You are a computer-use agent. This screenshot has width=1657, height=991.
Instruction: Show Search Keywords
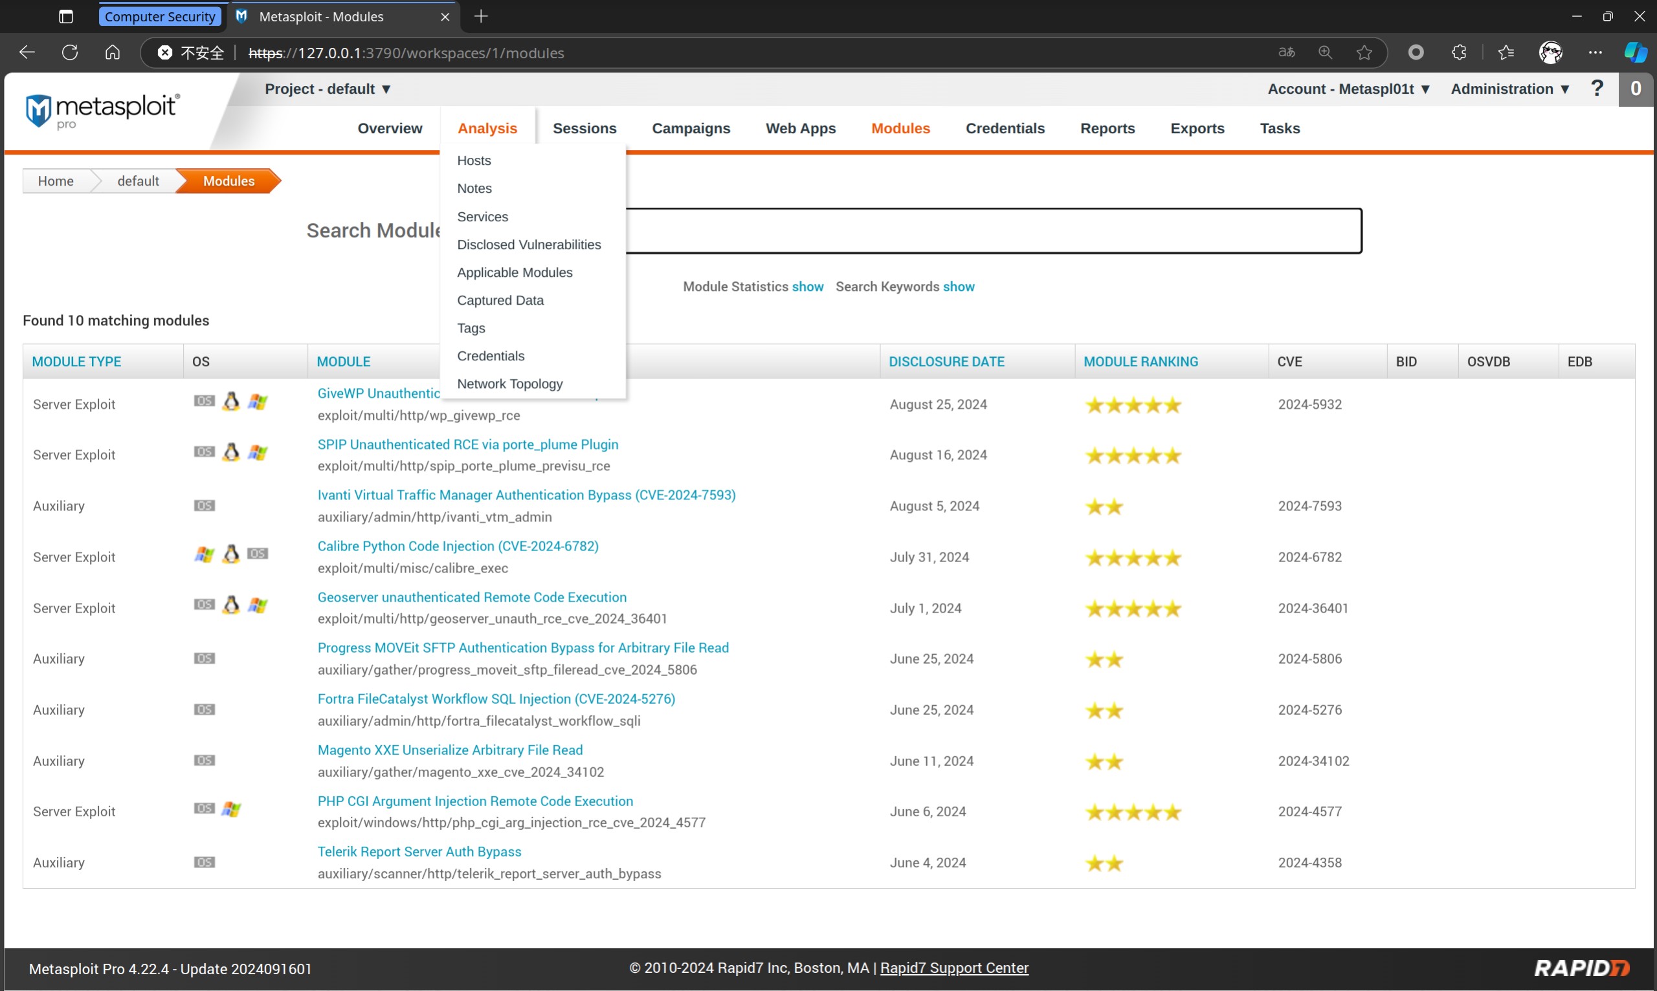[x=958, y=287]
